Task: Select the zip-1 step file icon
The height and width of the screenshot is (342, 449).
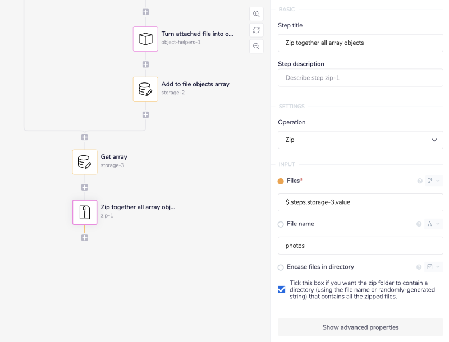Action: click(x=85, y=212)
